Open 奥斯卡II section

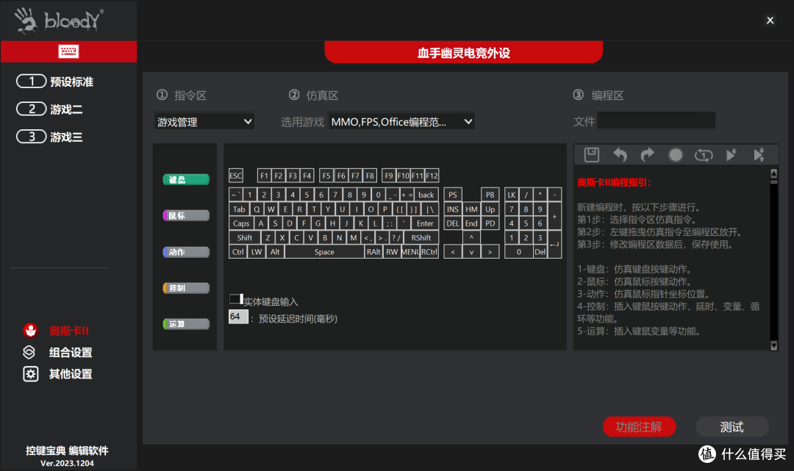coord(69,331)
